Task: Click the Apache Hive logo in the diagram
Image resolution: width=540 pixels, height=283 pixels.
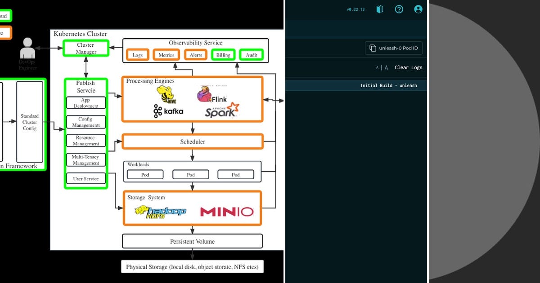Action: 166,95
